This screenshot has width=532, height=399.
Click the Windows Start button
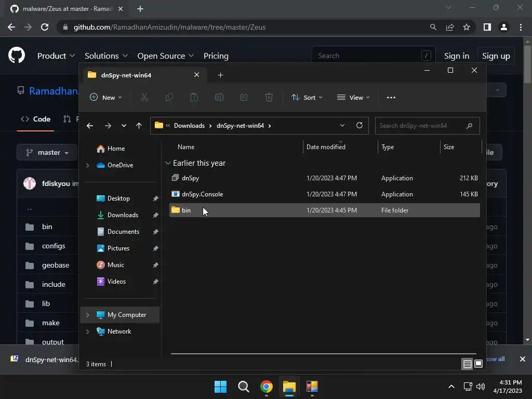pos(220,387)
